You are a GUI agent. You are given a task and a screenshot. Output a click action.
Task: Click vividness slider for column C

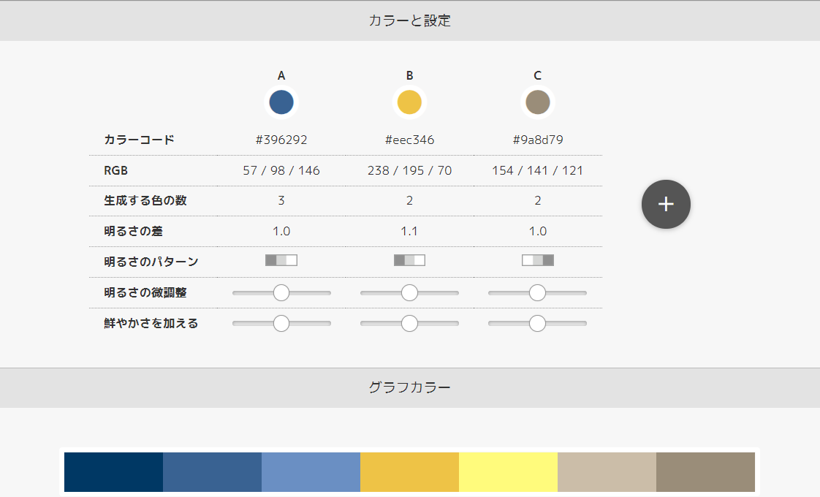point(538,323)
